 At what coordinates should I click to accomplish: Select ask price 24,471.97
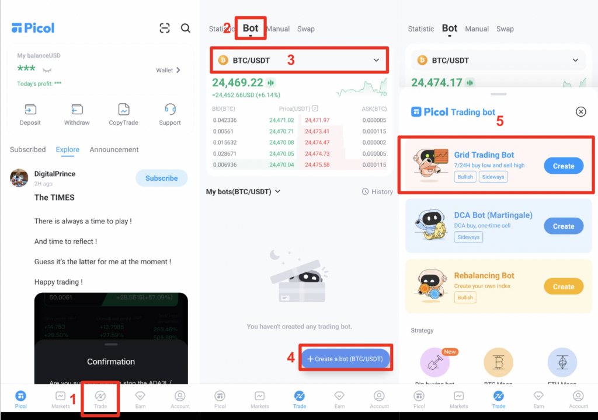pos(317,120)
